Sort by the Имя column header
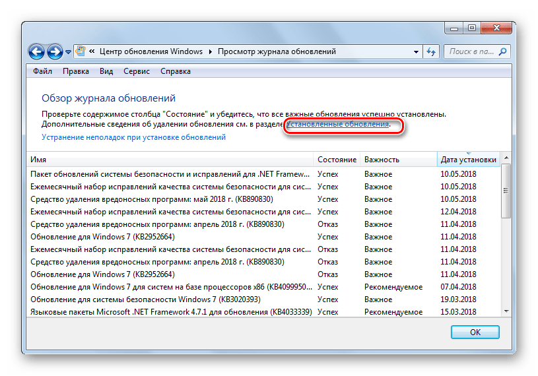 (170, 160)
